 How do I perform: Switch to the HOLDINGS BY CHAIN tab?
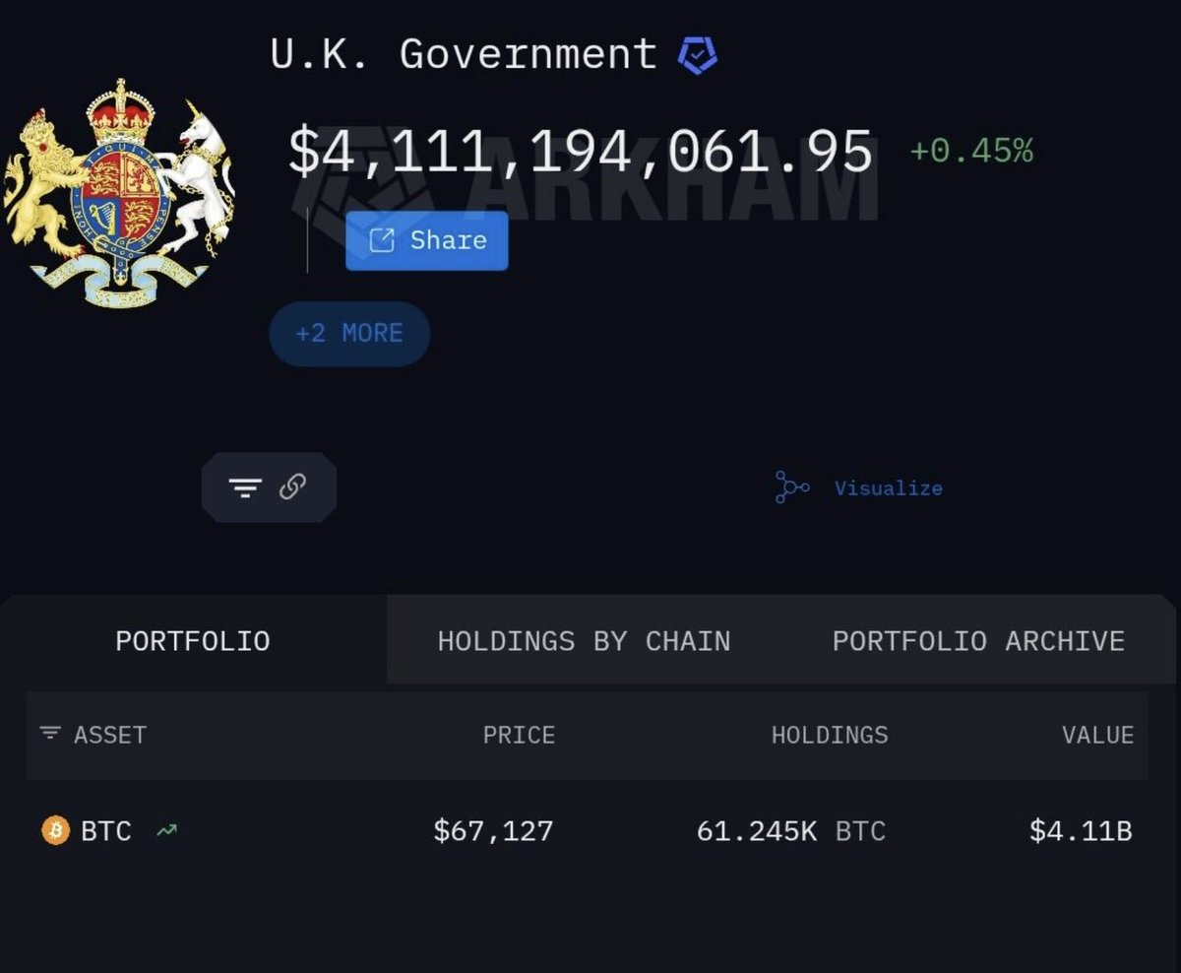click(584, 641)
